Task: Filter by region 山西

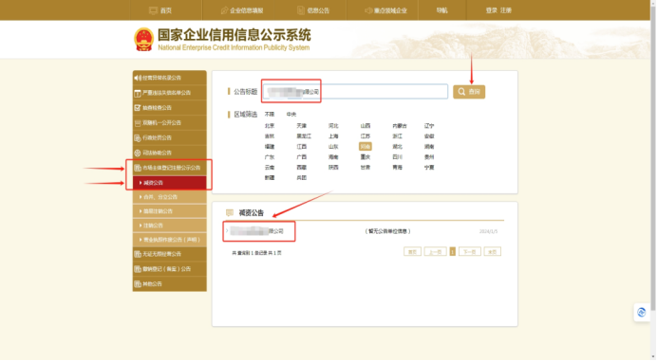Action: [x=366, y=126]
